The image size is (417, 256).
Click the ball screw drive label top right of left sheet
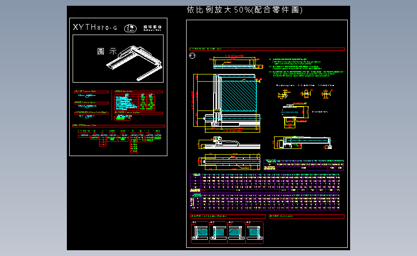click(152, 28)
